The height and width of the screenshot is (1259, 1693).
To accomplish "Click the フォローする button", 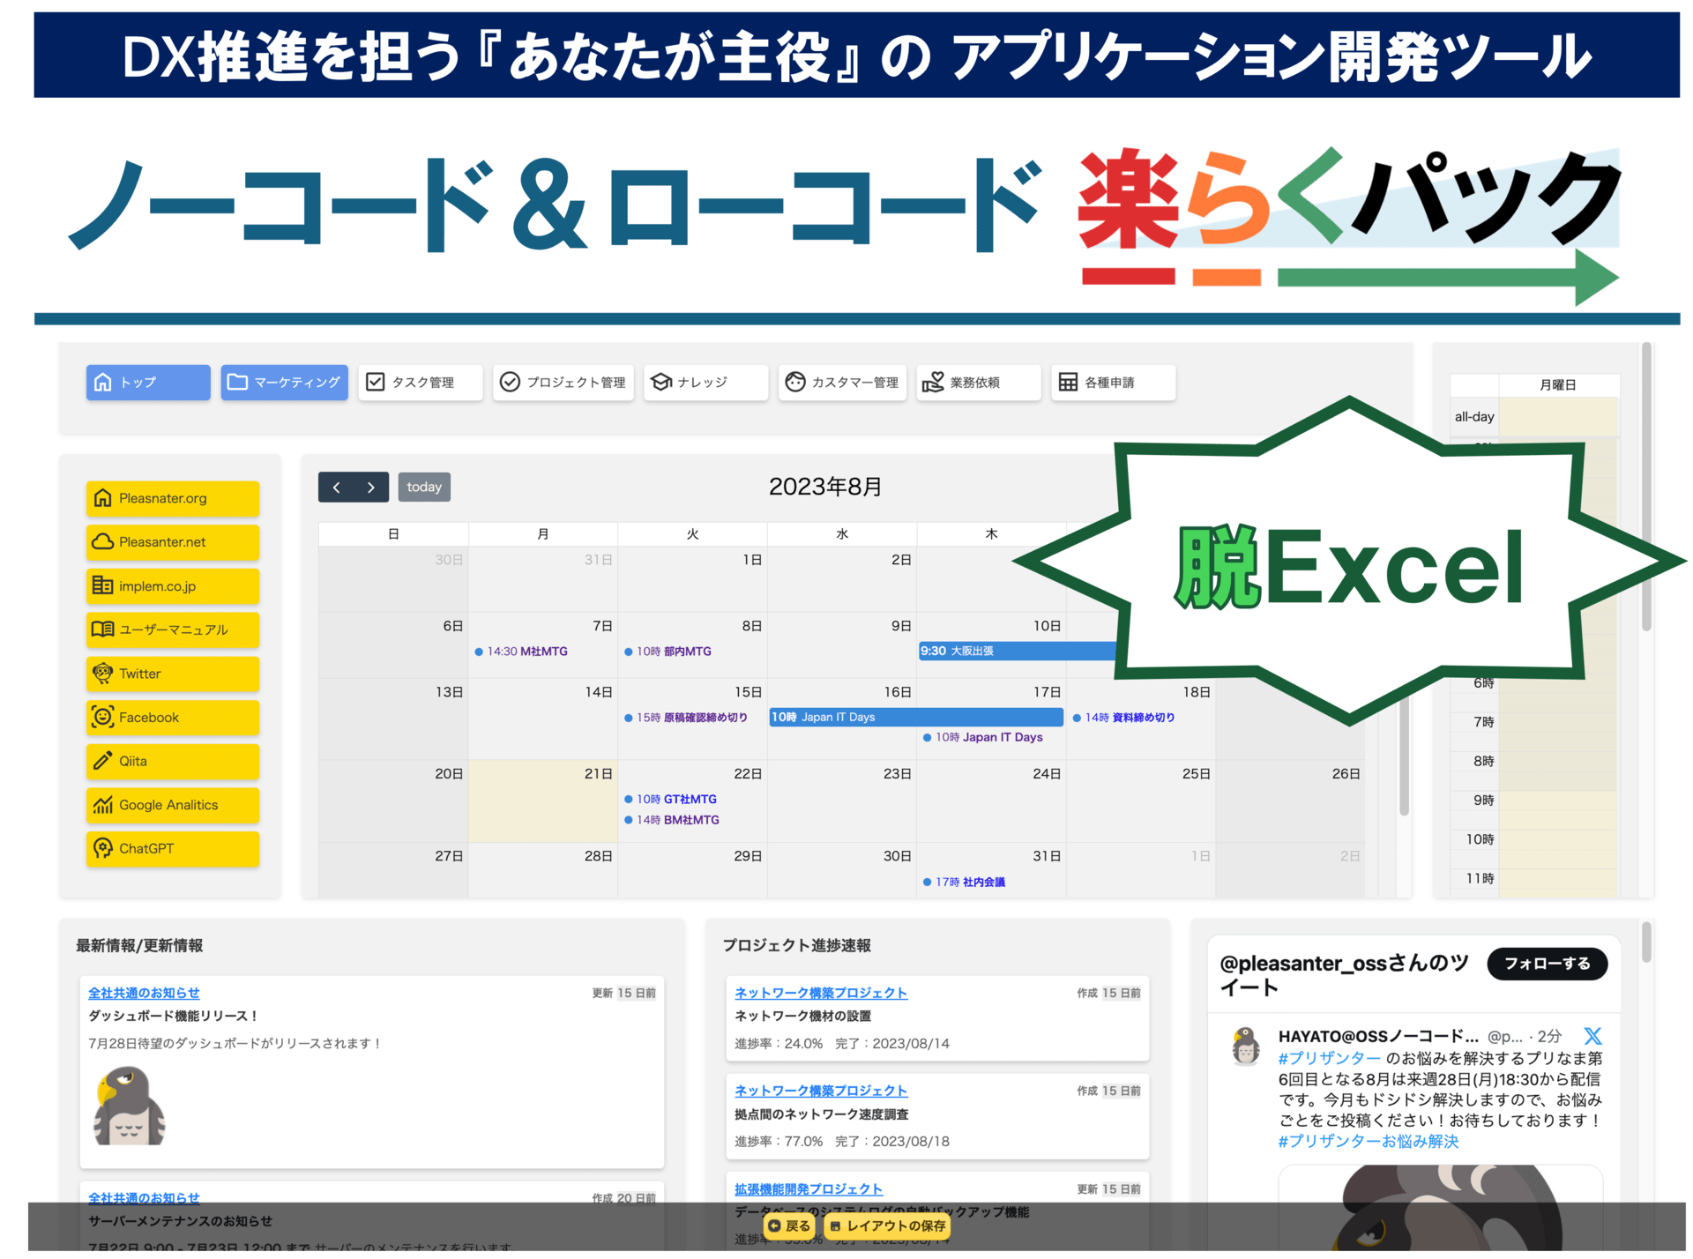I will [x=1547, y=964].
